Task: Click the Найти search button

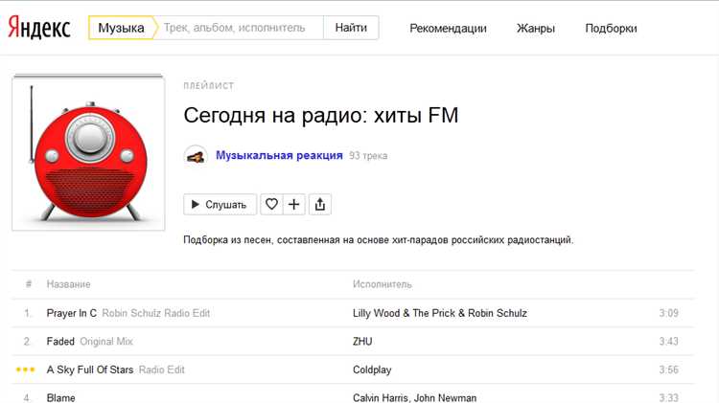Action: tap(351, 28)
